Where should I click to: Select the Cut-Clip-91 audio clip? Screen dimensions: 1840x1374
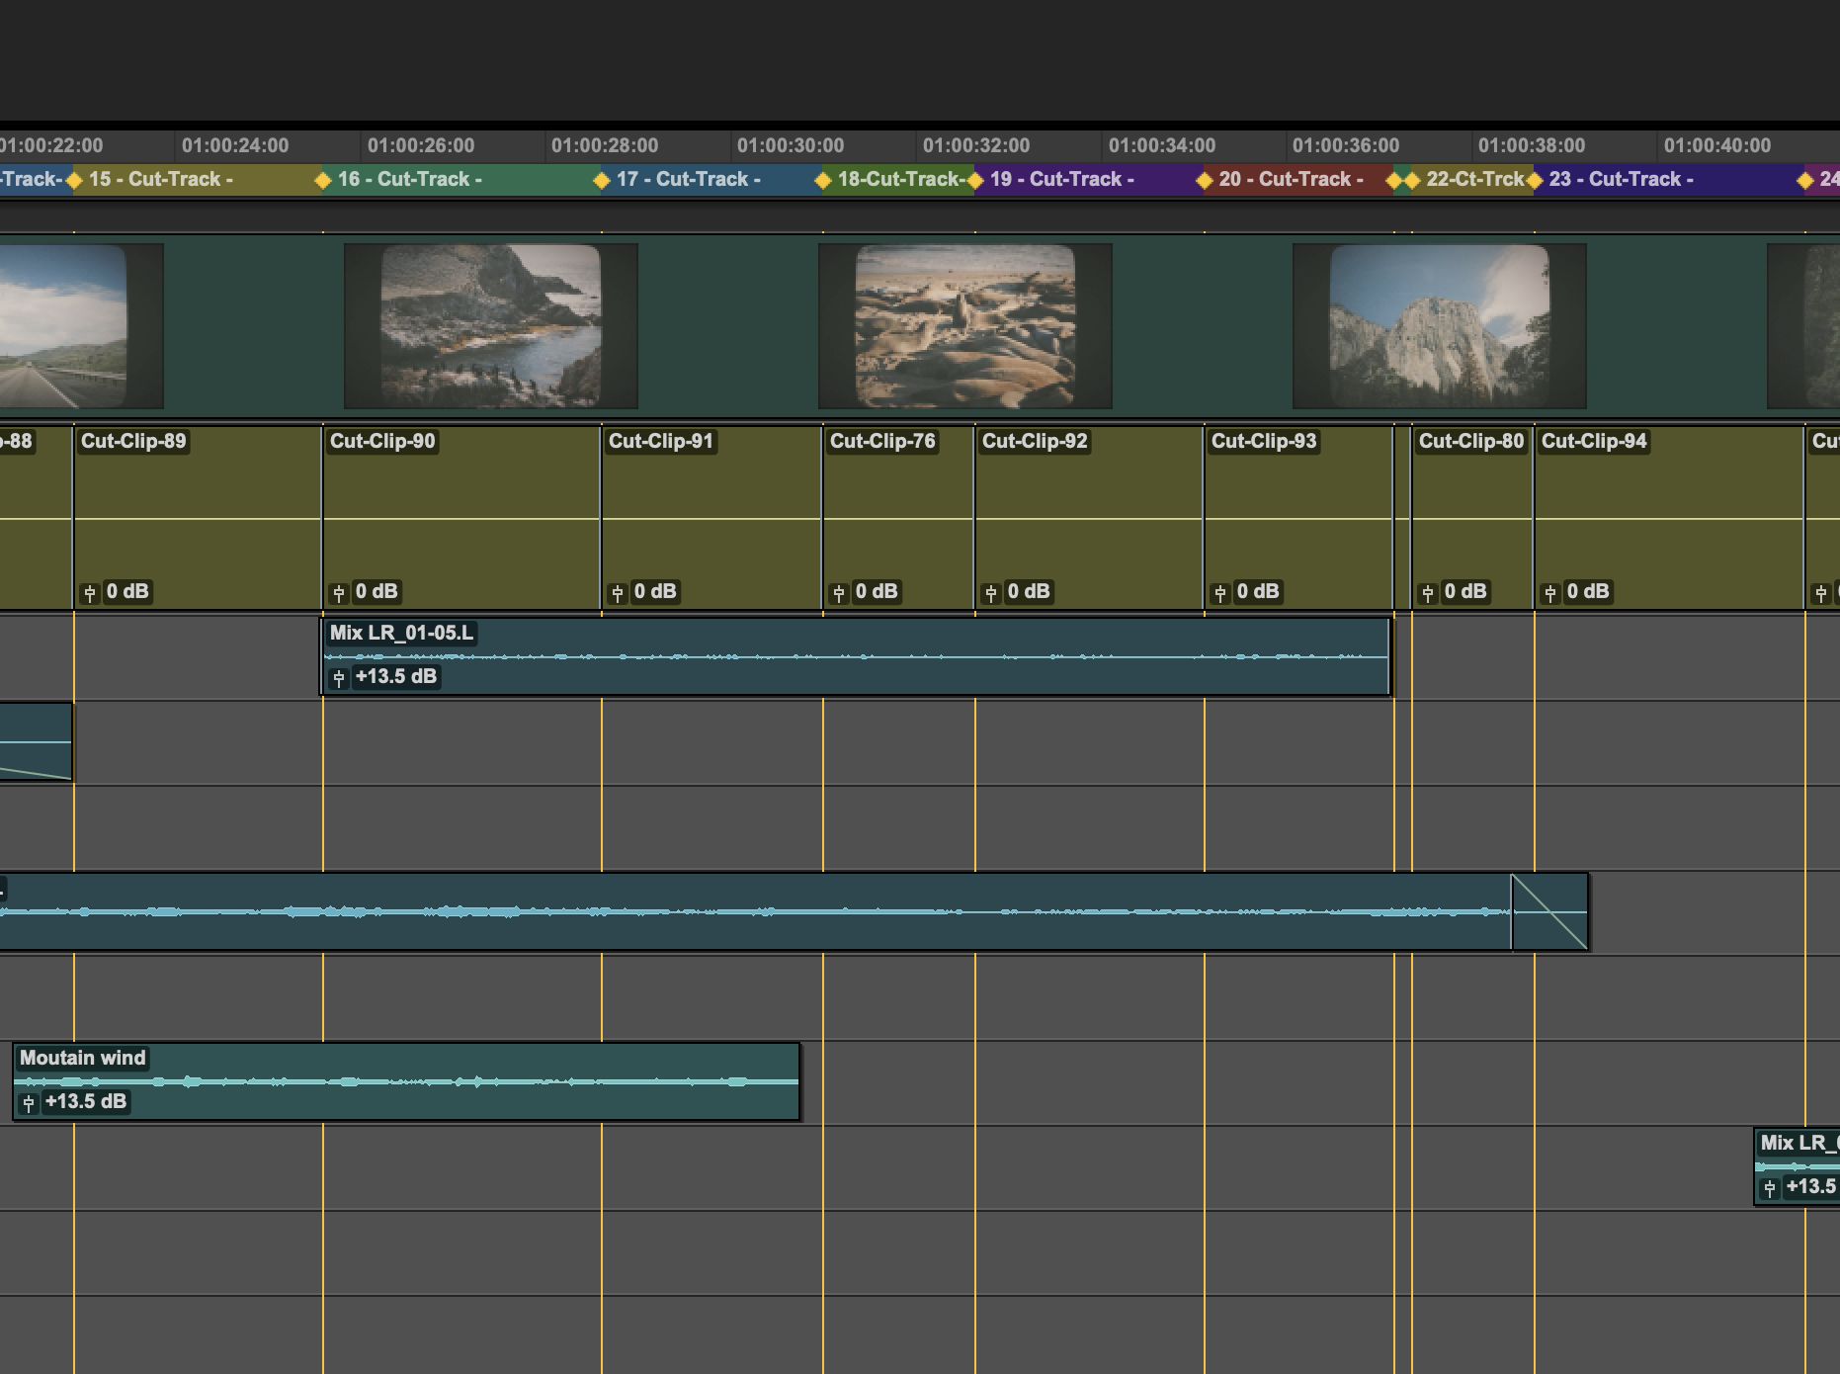711,517
